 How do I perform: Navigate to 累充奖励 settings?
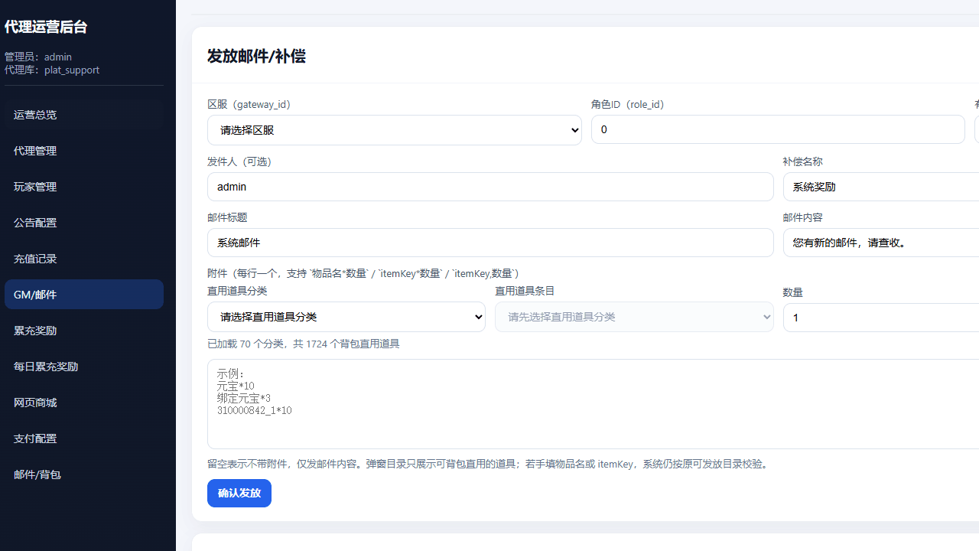click(35, 330)
